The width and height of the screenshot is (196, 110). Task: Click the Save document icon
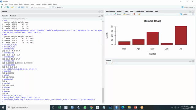[19, 7]
